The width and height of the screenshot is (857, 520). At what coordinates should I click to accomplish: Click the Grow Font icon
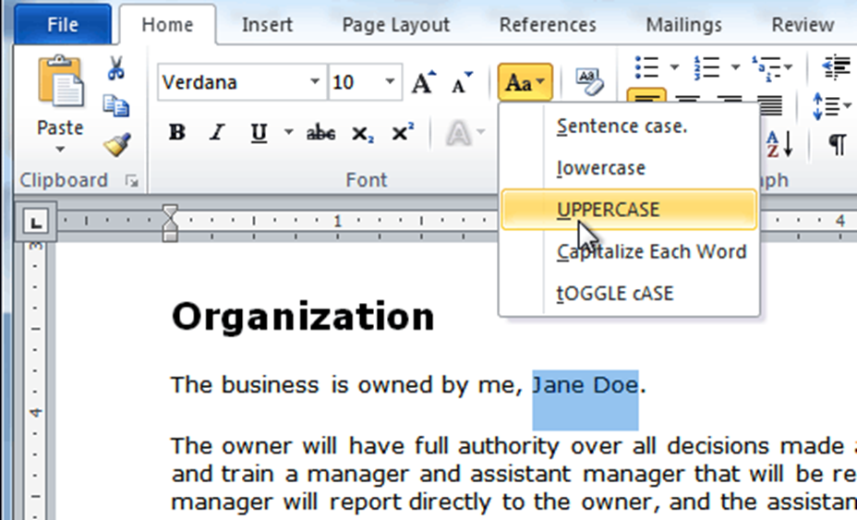click(x=424, y=82)
